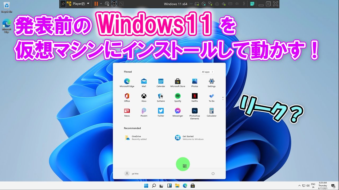The width and height of the screenshot is (339, 190).
Task: Open the Xbox app
Action: (x=144, y=97)
